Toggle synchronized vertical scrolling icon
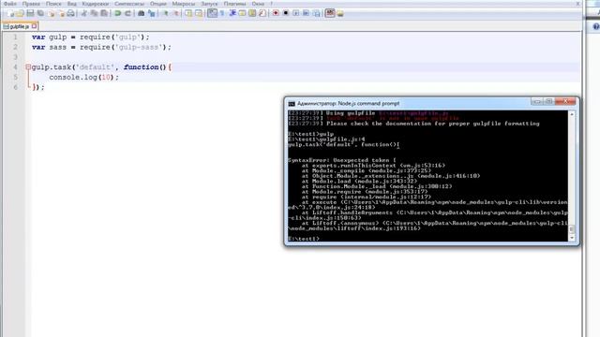 (188, 13)
